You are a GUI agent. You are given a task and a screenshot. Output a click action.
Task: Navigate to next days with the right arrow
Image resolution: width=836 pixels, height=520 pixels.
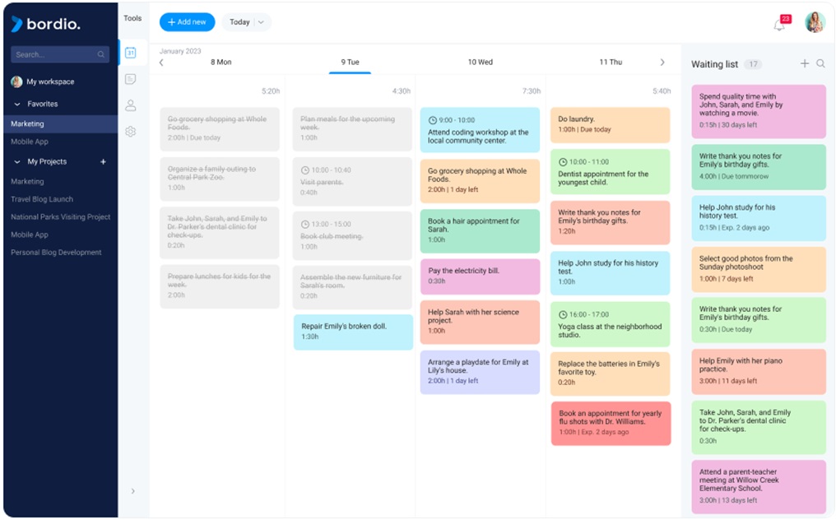(662, 62)
